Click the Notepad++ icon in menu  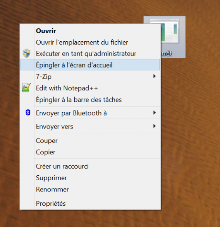point(26,88)
